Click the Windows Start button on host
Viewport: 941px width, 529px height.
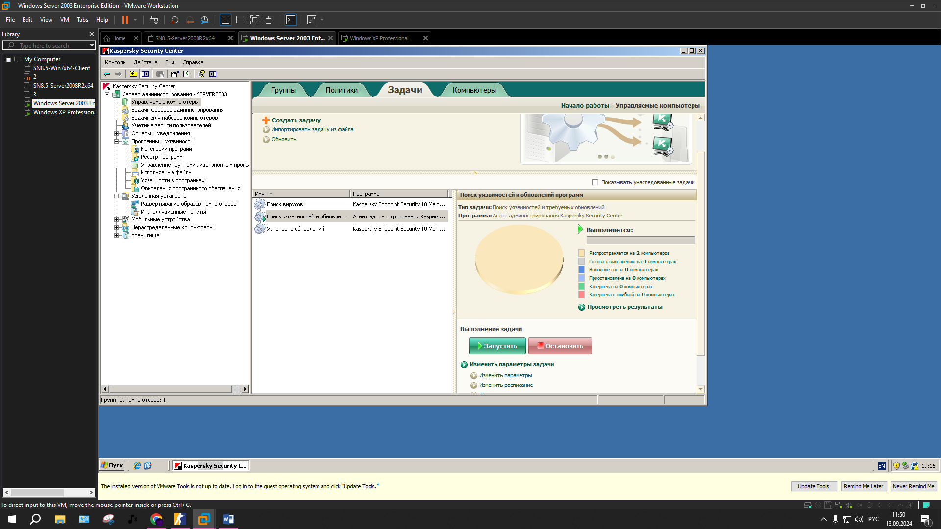point(12,519)
